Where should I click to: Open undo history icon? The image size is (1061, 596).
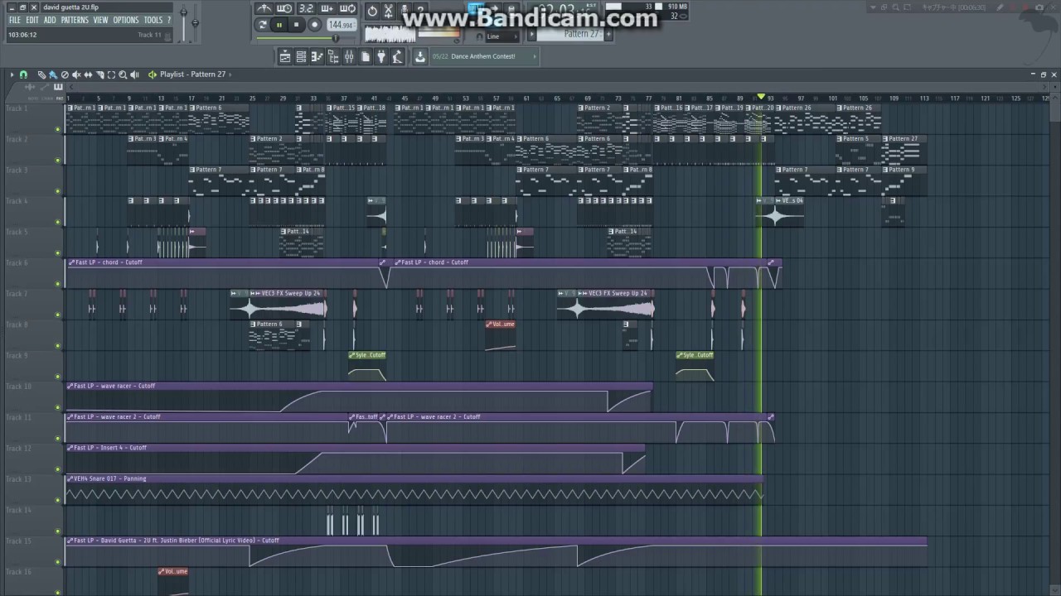[x=372, y=10]
